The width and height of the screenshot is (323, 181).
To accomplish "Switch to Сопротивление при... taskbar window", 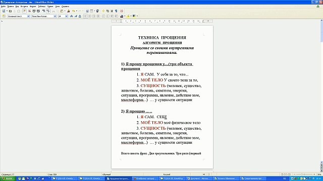I will tap(253, 179).
